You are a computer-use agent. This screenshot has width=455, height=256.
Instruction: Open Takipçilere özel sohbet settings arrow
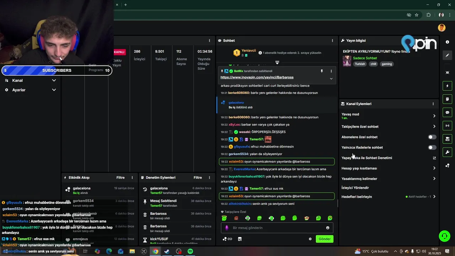coord(434,127)
